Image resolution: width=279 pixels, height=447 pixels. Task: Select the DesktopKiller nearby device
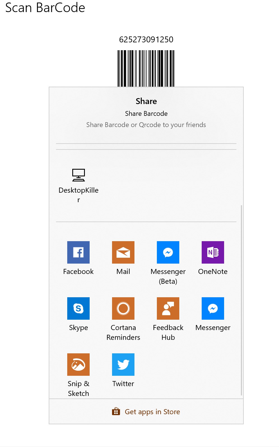78,186
